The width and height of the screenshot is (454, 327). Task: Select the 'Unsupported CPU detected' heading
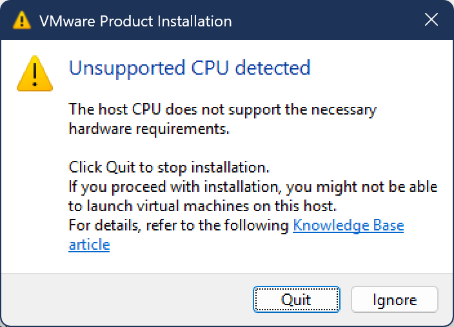coord(190,68)
